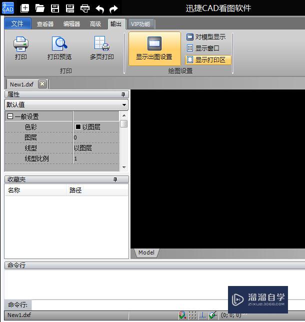305x322 pixels.
Task: Switch to the 高级 tab
Action: (x=95, y=24)
